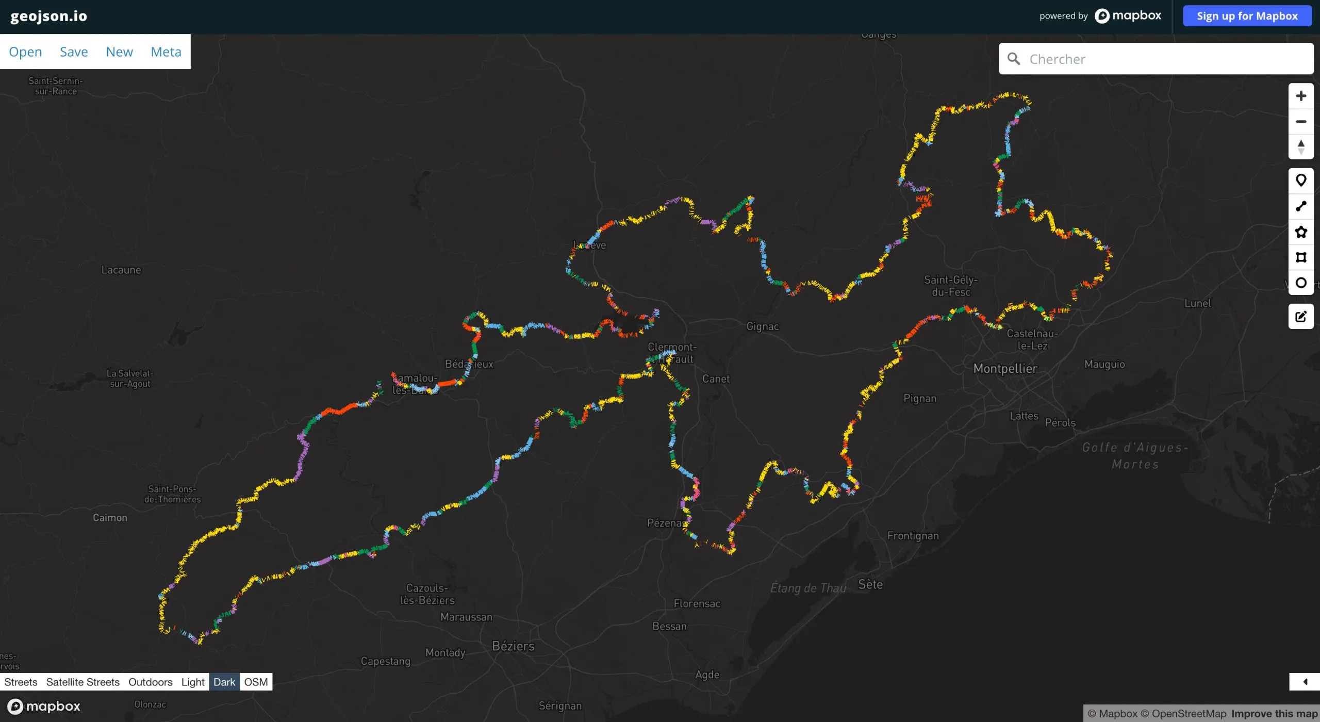The height and width of the screenshot is (722, 1320).
Task: Open the © Mapbox attribution link
Action: coord(1112,714)
